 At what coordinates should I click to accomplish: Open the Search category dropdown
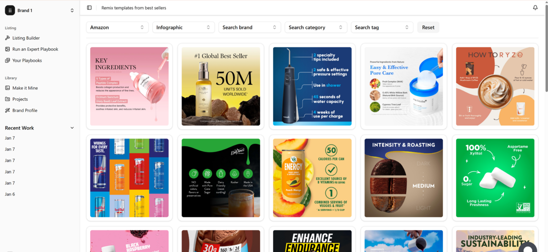(x=316, y=27)
